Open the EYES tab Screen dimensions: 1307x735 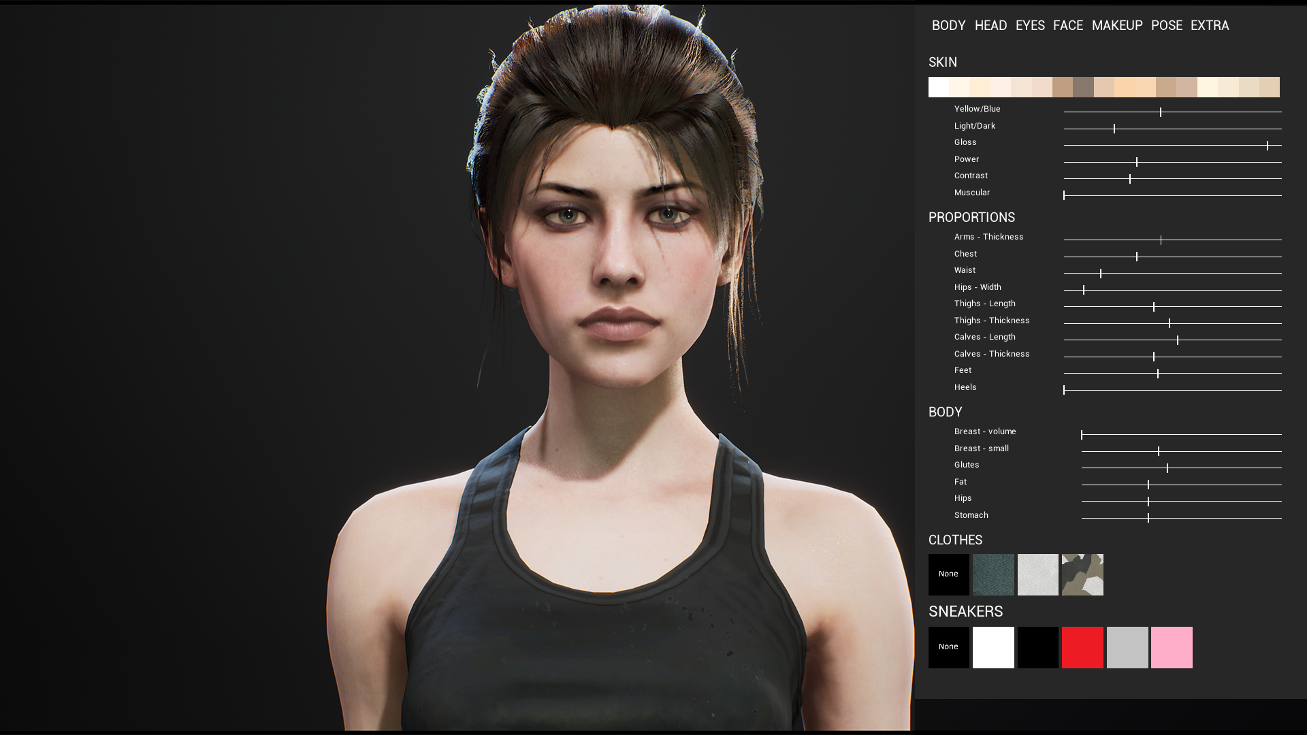point(1030,25)
